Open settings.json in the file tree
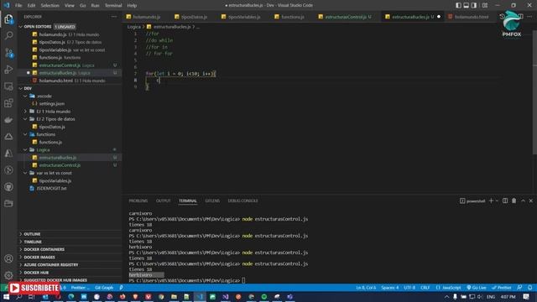The width and height of the screenshot is (537, 302). pyautogui.click(x=52, y=103)
